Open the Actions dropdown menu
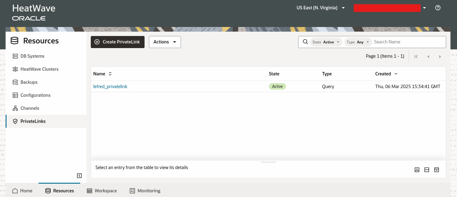This screenshot has height=197, width=457. (x=165, y=42)
